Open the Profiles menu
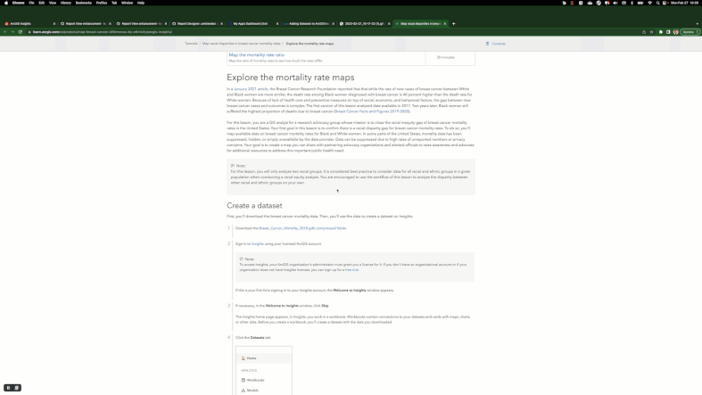This screenshot has width=702, height=395. click(x=102, y=3)
